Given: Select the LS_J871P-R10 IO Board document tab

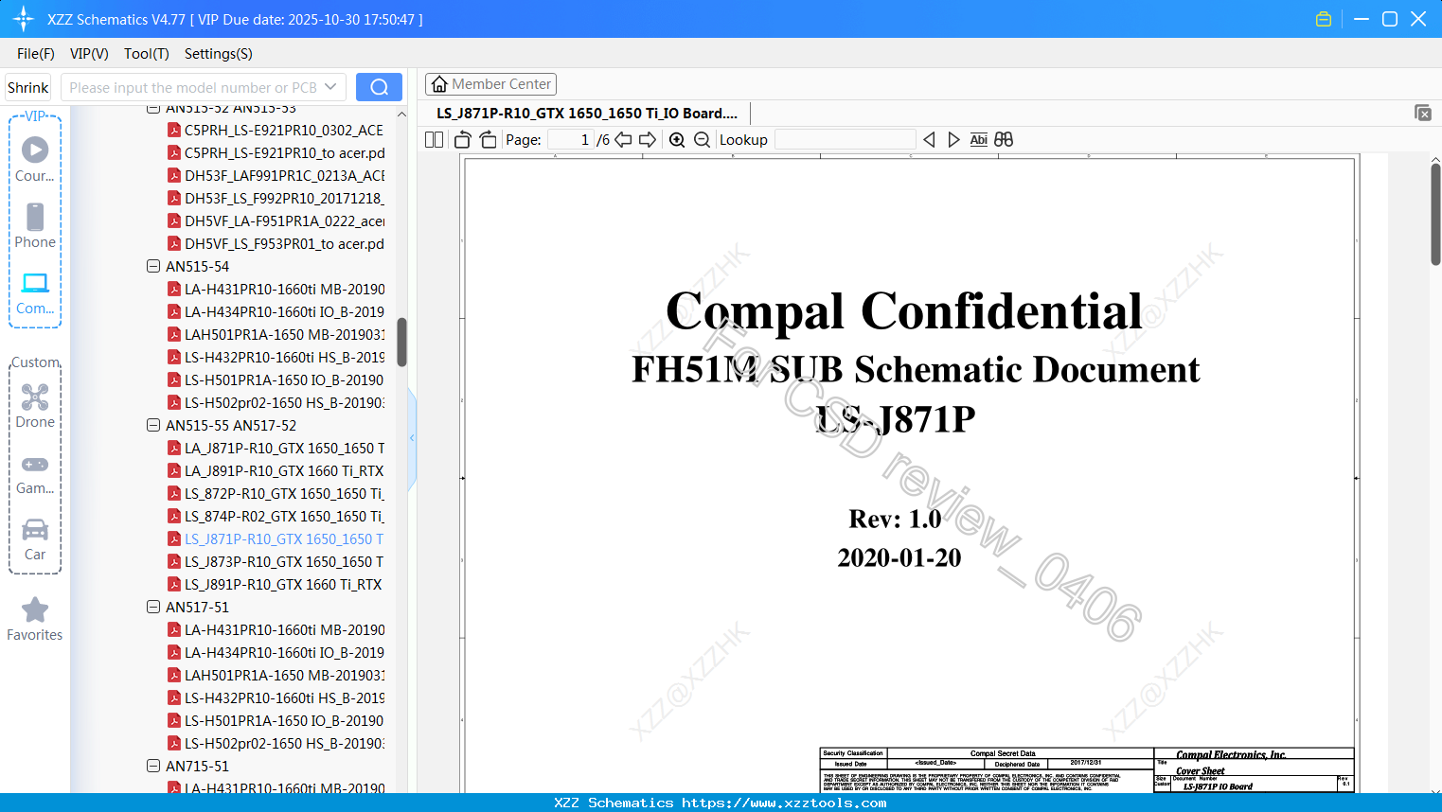Looking at the screenshot, I should pos(587,114).
